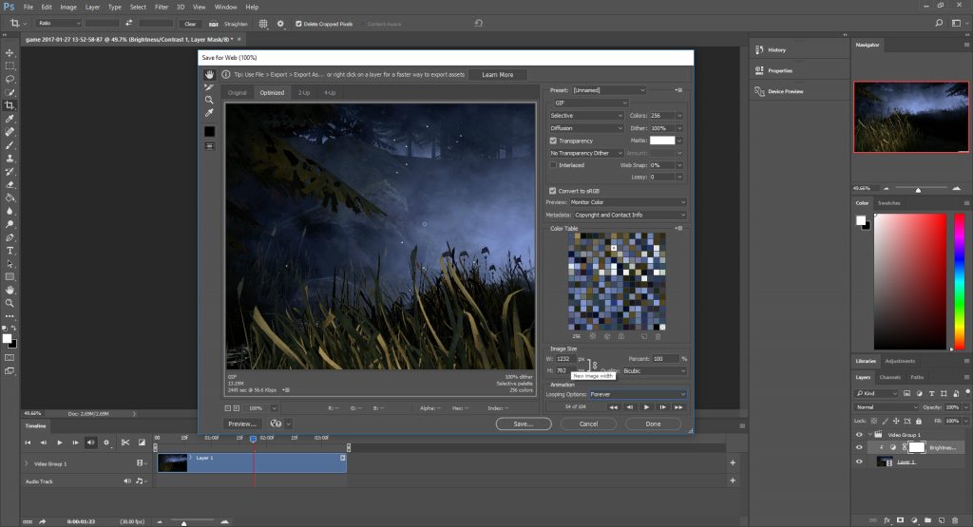
Task: Select the Brush tool
Action: click(x=10, y=145)
